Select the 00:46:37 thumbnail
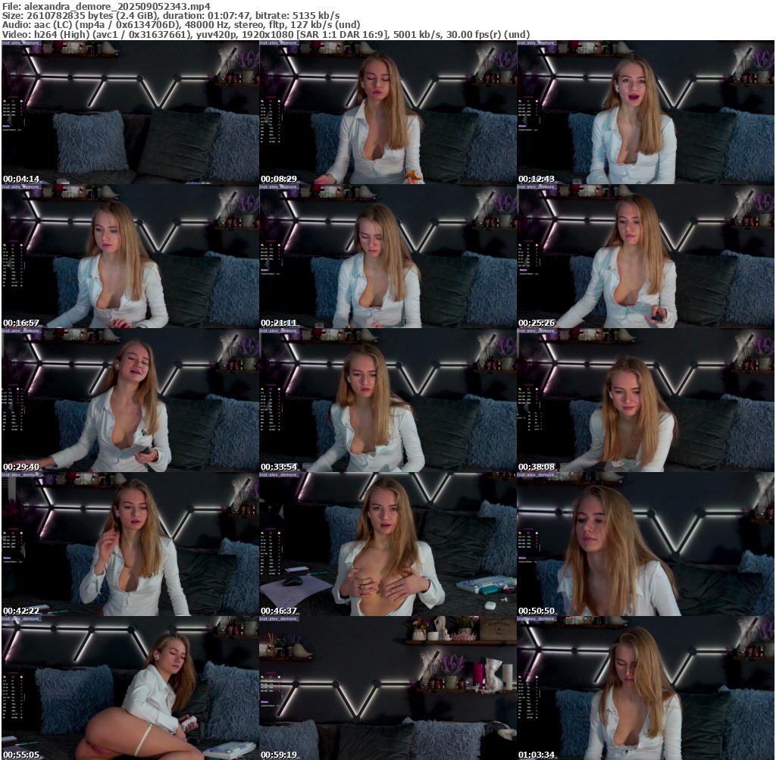The height and width of the screenshot is (760, 776). pyautogui.click(x=388, y=544)
